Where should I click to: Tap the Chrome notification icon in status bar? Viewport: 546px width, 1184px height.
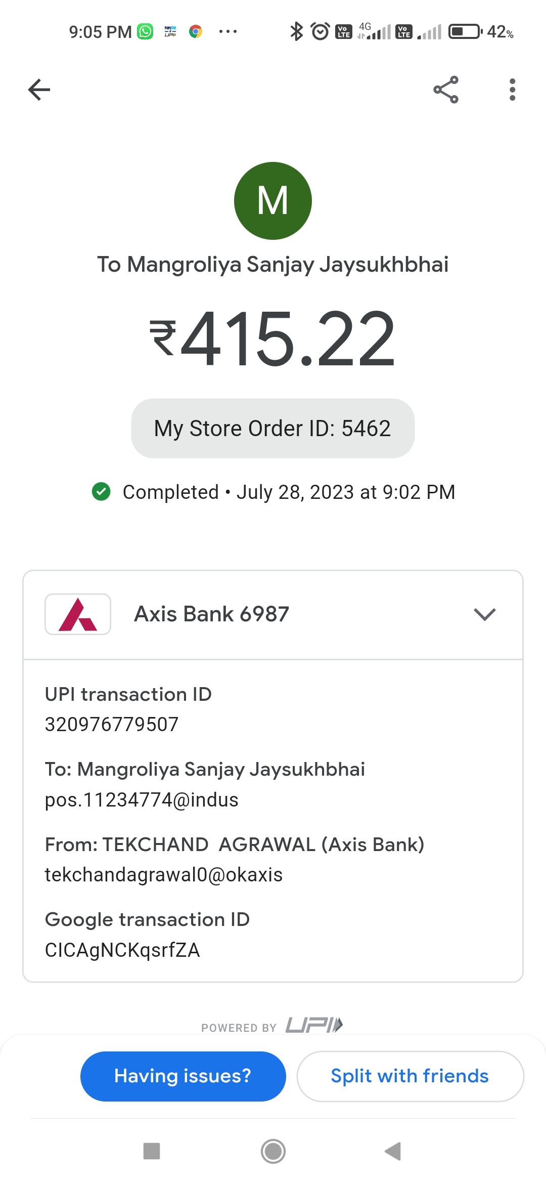pos(196,32)
